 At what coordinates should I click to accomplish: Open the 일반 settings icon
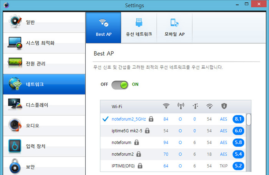pos(15,21)
